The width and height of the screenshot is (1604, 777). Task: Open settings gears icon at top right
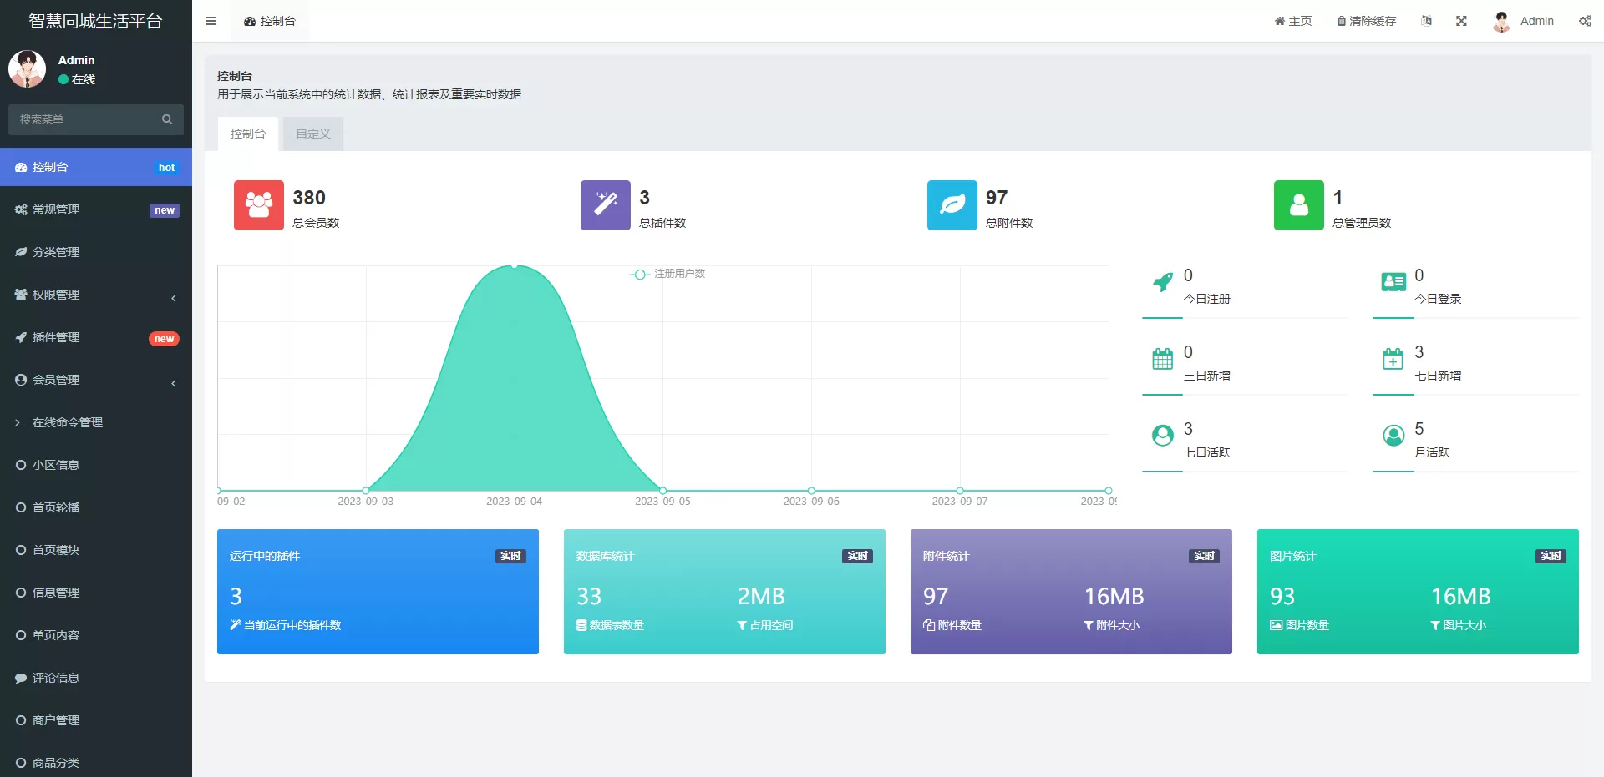(1585, 21)
